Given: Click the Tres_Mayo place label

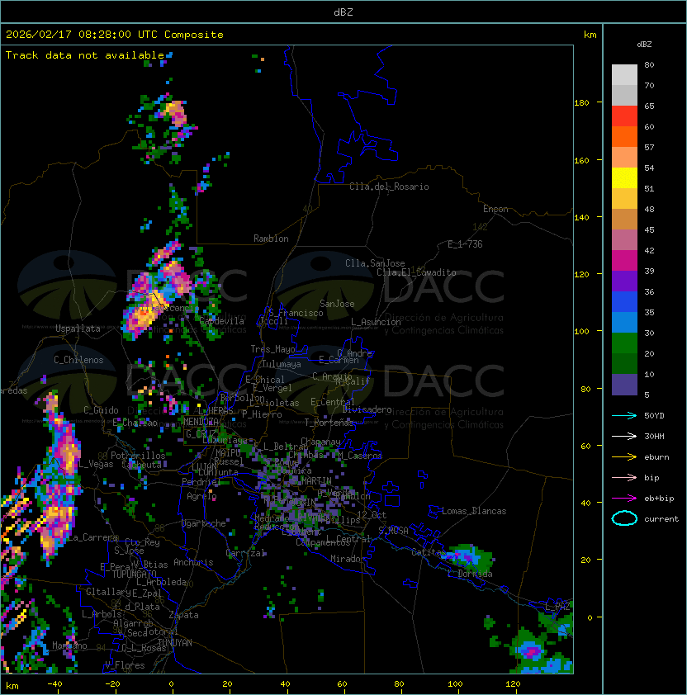Looking at the screenshot, I should click(272, 349).
